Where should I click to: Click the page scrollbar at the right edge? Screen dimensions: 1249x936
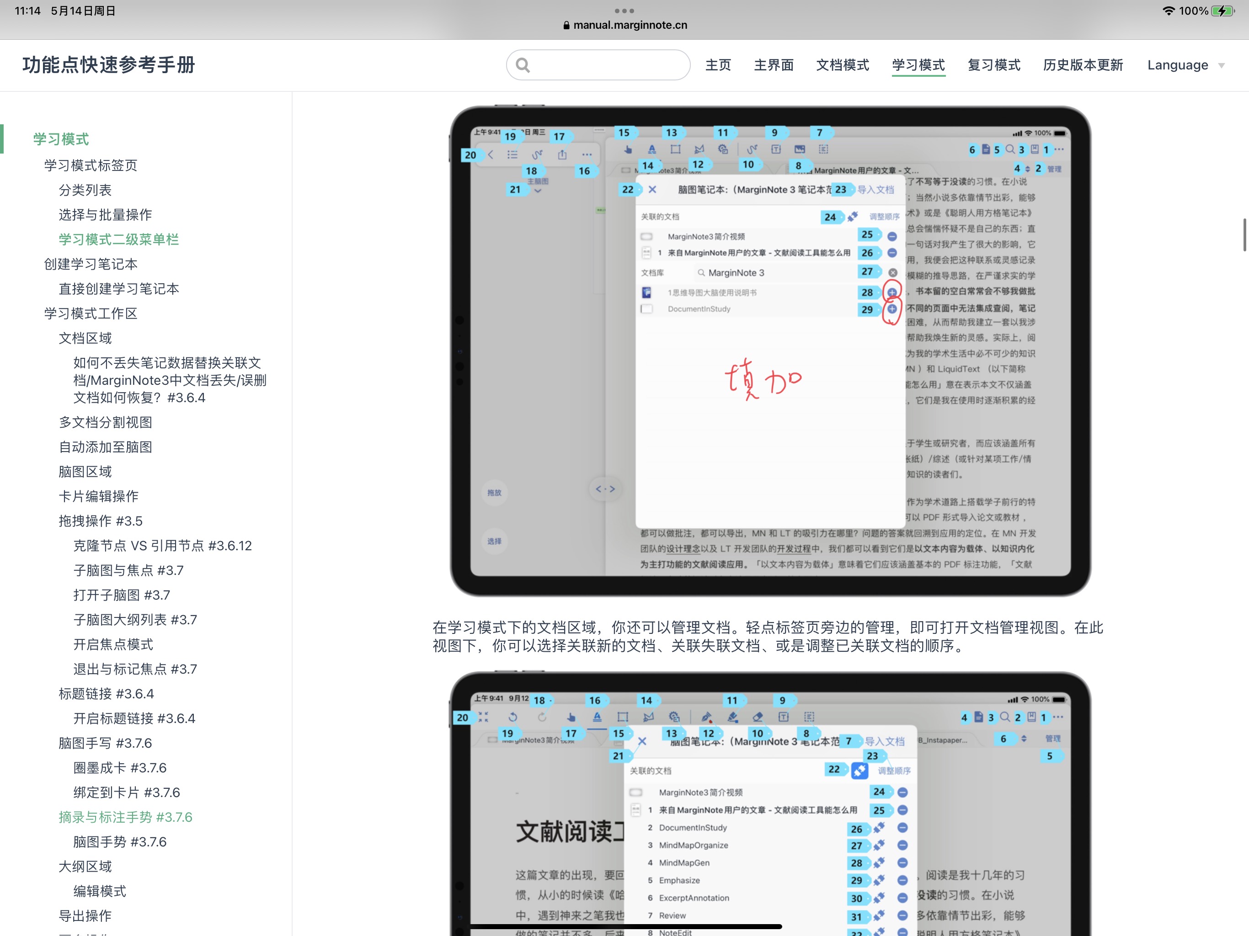(x=1244, y=234)
